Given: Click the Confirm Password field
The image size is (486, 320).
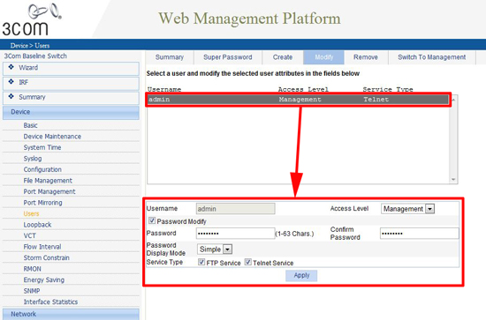Looking at the screenshot, I should (420, 233).
